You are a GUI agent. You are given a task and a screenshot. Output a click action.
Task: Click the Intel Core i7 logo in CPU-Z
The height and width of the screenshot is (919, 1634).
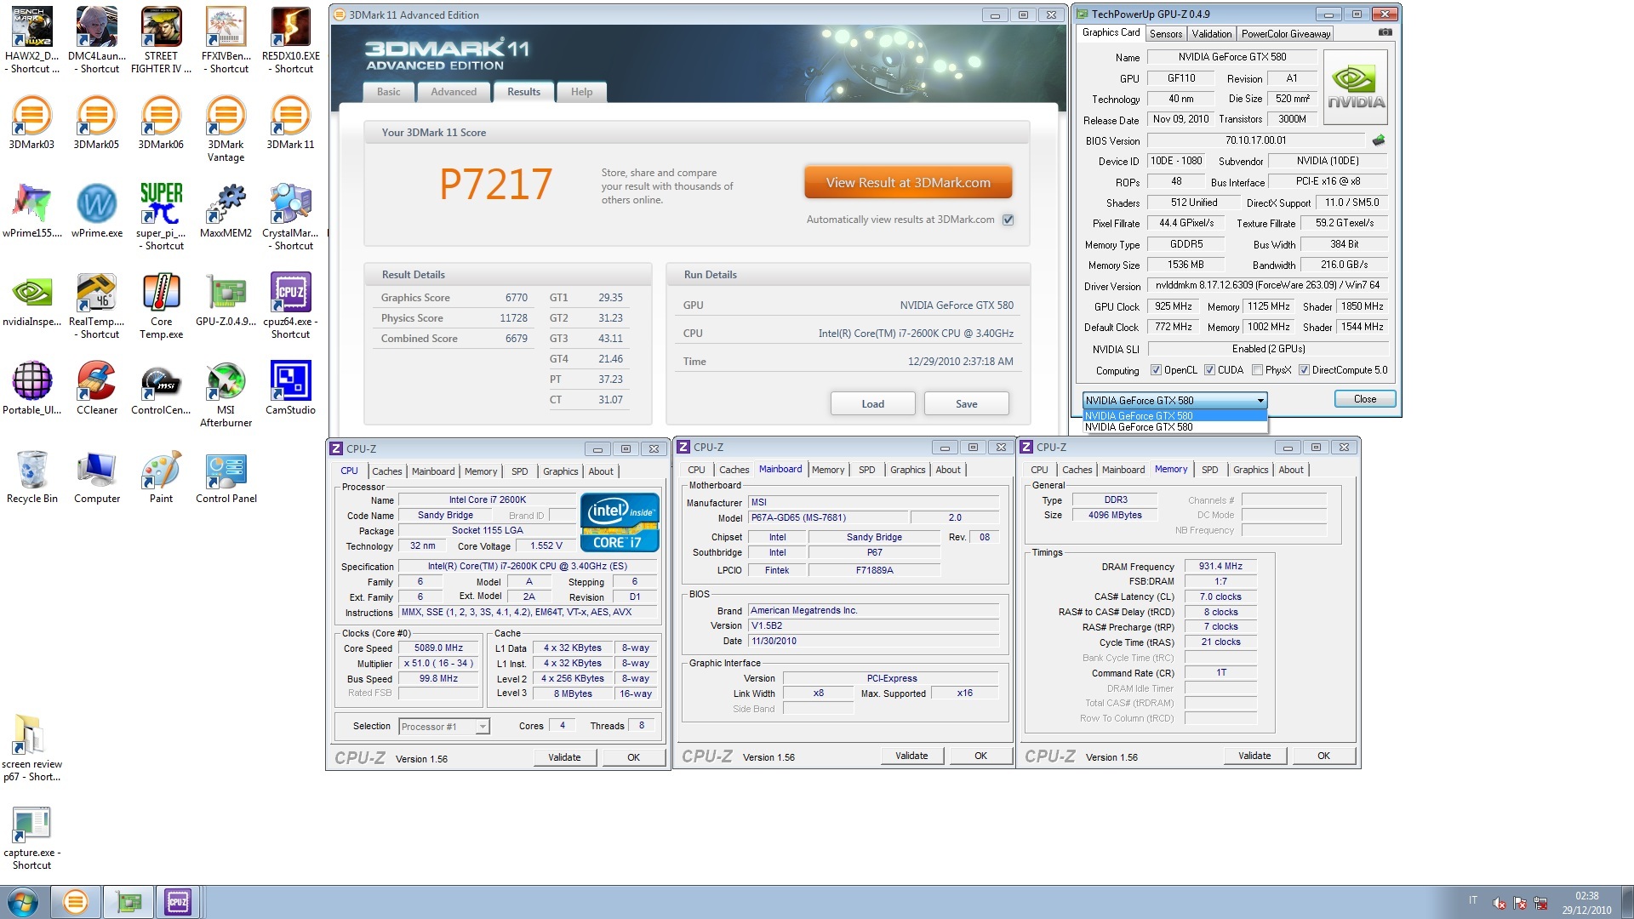point(620,522)
